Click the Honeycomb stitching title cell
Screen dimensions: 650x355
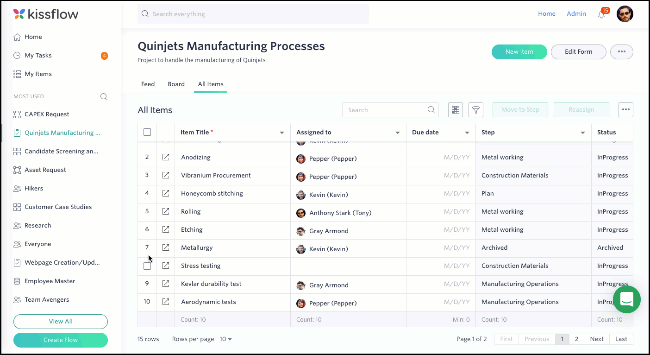coord(232,194)
